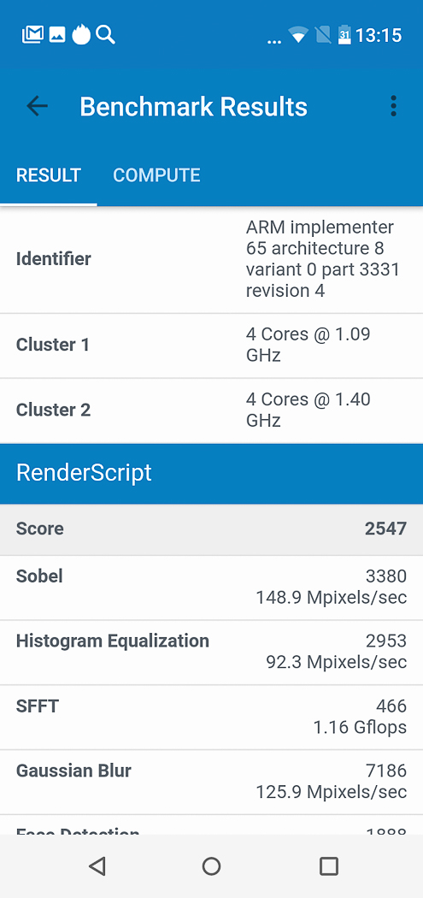Viewport: 423px width, 898px height.
Task: Tap the Identifier information row
Action: pyautogui.click(x=211, y=259)
